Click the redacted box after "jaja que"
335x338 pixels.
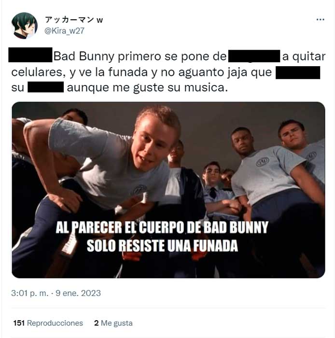(298, 72)
